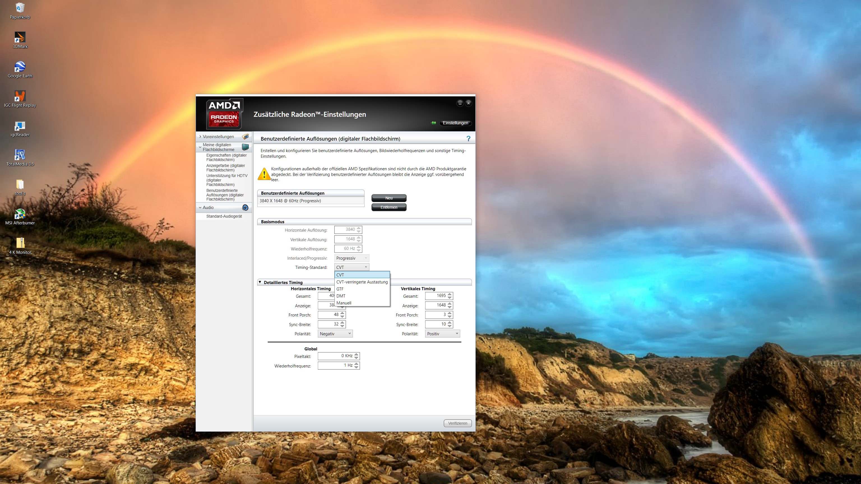This screenshot has height=484, width=861.
Task: Click the Neu button
Action: 389,198
